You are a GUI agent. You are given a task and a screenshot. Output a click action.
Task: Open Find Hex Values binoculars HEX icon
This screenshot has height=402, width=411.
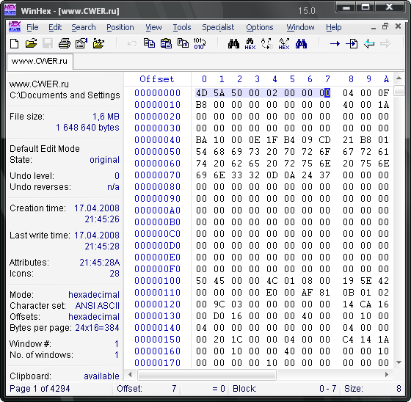point(250,44)
